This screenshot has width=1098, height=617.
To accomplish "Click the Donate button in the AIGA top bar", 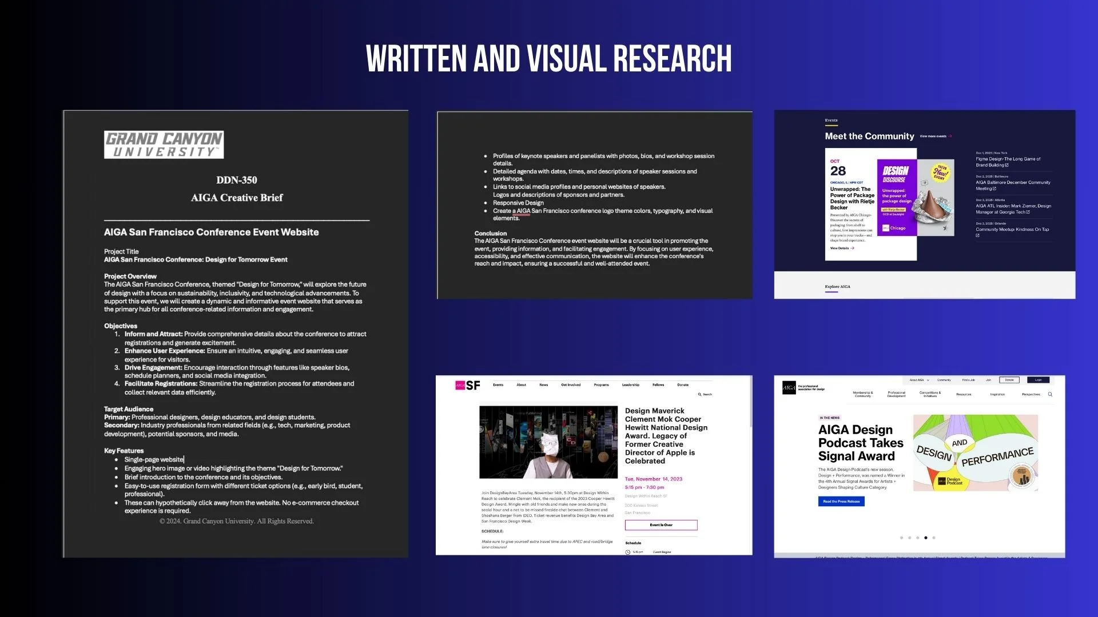I will [1009, 380].
